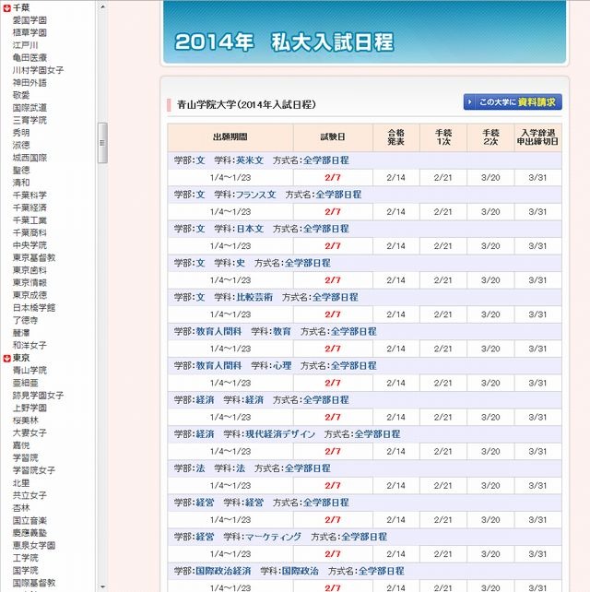Click the フランス文 department name
The height and width of the screenshot is (592, 590).
click(x=256, y=195)
